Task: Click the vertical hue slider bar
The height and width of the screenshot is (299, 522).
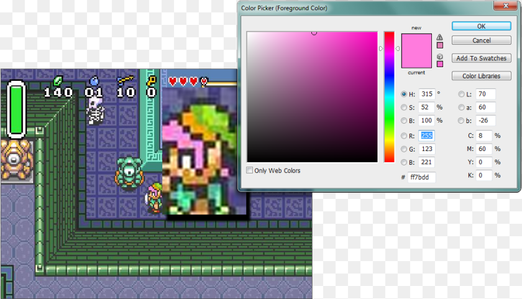Action: coord(389,97)
